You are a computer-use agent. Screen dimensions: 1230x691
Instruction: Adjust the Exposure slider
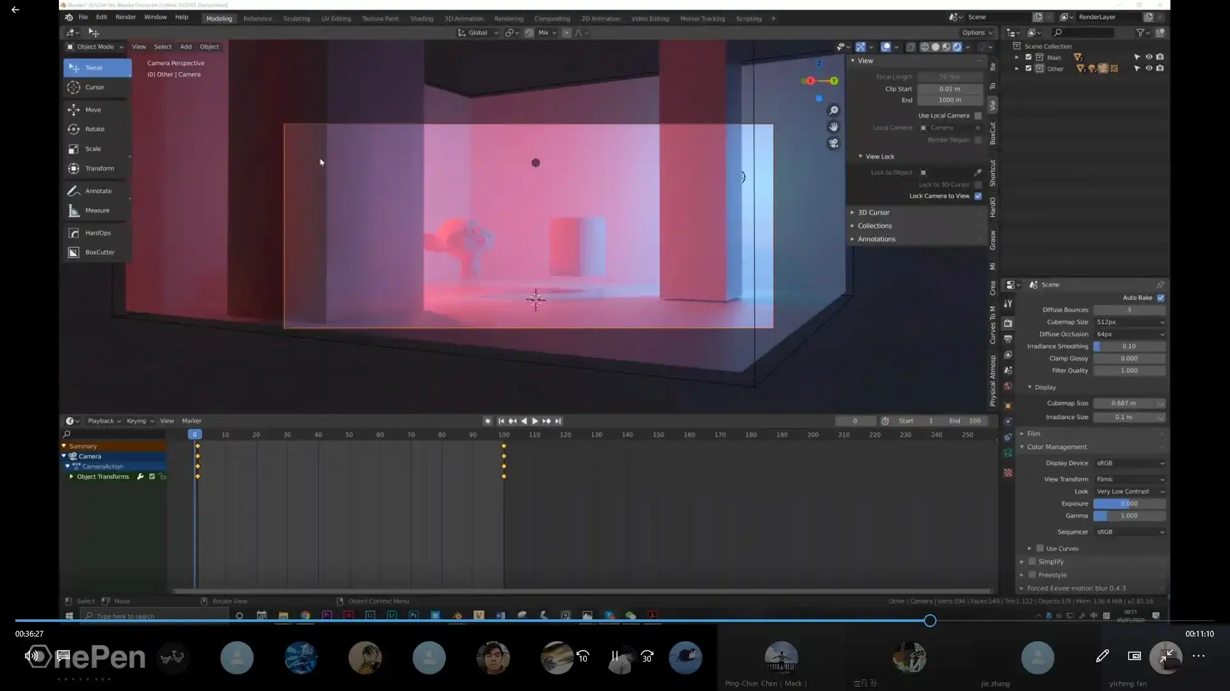point(1129,504)
